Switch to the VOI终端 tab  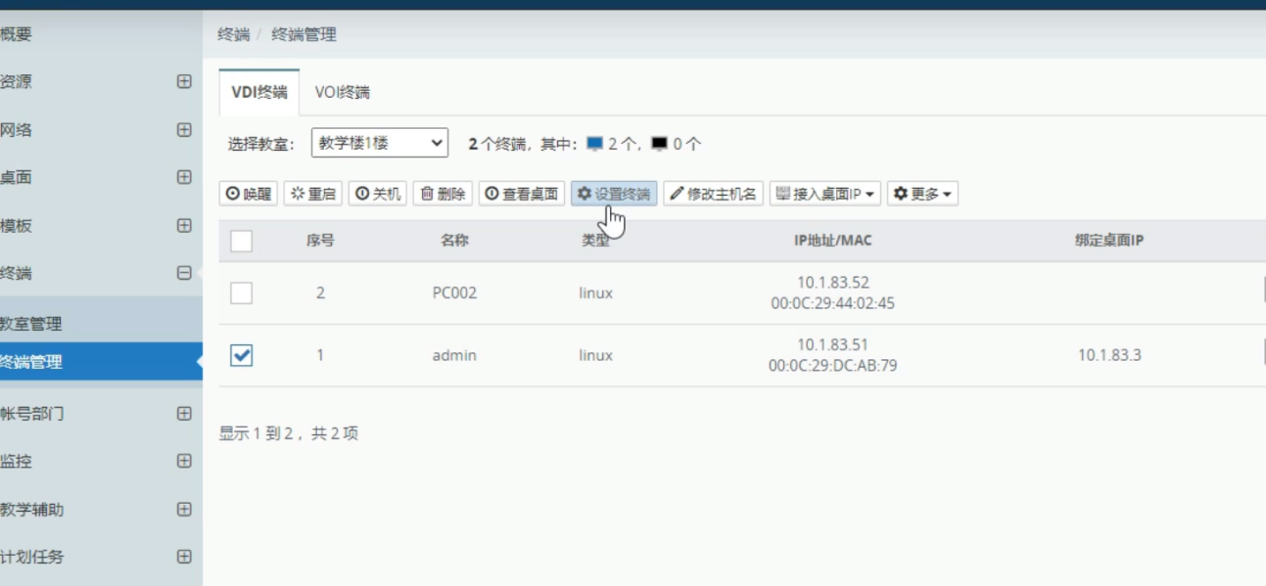[342, 93]
